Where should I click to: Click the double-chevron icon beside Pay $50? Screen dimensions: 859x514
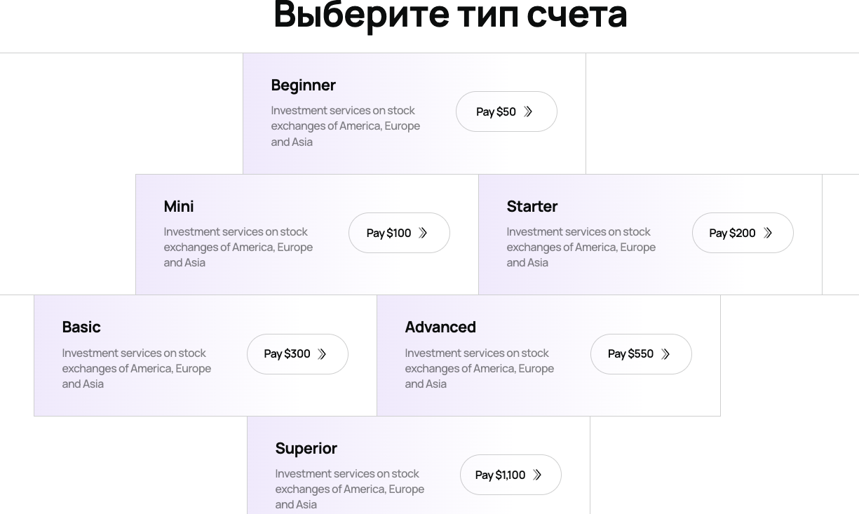point(529,111)
